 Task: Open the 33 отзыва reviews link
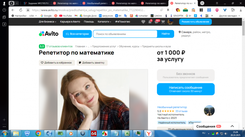click(x=181, y=111)
